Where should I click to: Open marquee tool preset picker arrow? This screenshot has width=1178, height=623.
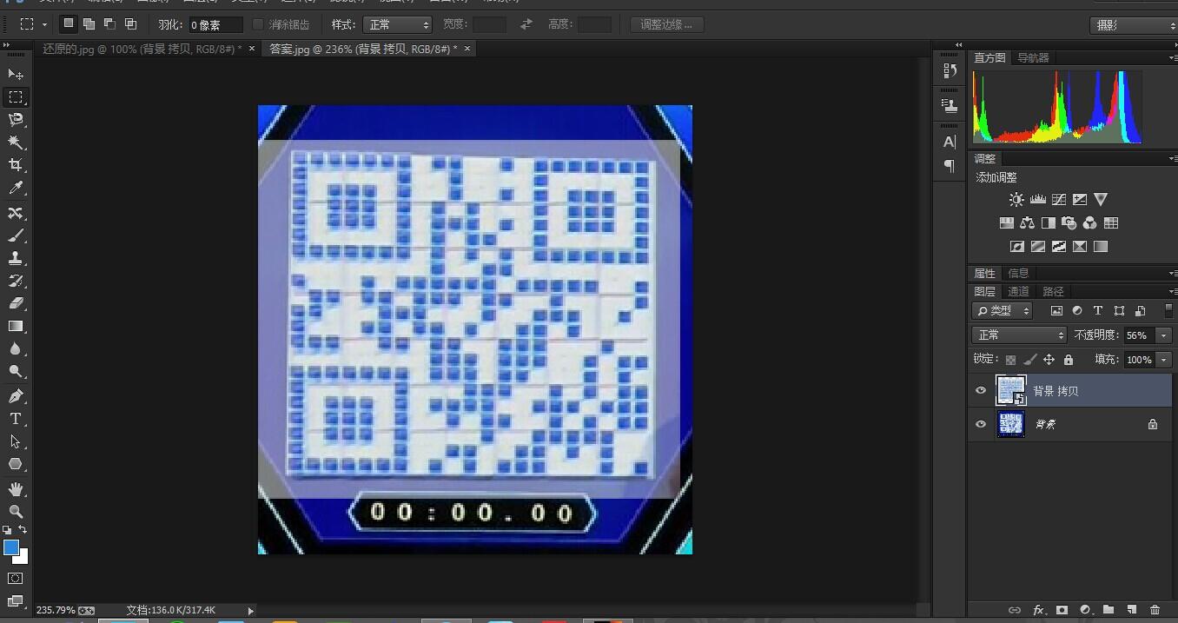pyautogui.click(x=43, y=24)
